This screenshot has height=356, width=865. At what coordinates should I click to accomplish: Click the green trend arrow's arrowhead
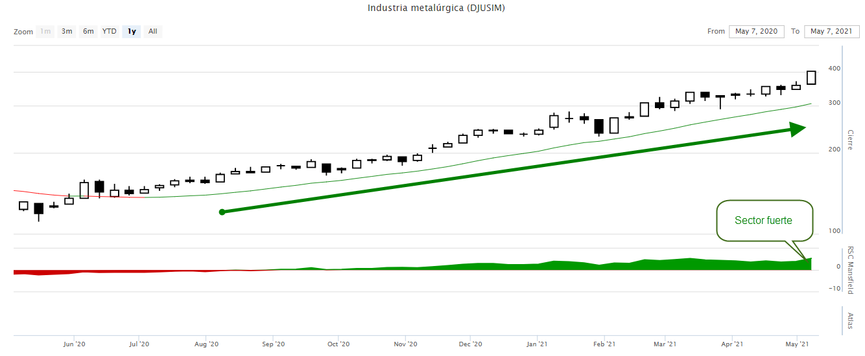[798, 129]
